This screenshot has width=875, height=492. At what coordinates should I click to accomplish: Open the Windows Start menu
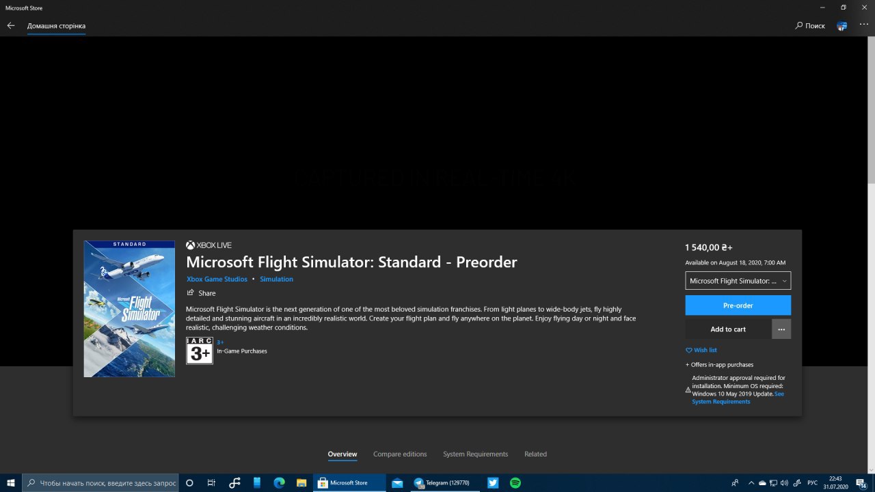[11, 482]
